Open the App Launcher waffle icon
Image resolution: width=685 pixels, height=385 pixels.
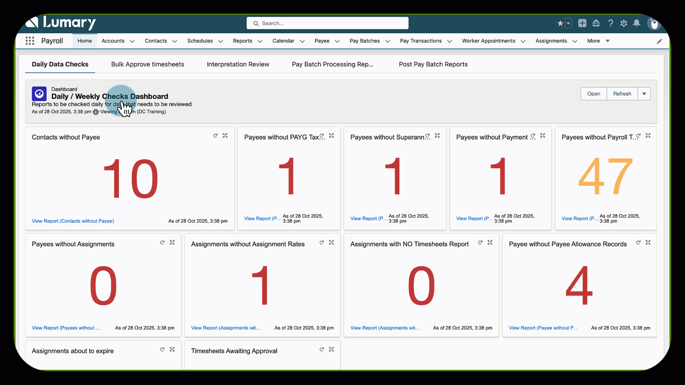(30, 41)
